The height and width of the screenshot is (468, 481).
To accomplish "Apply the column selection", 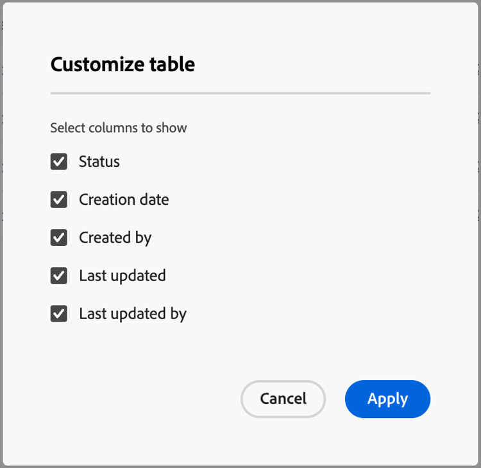I will tap(387, 399).
